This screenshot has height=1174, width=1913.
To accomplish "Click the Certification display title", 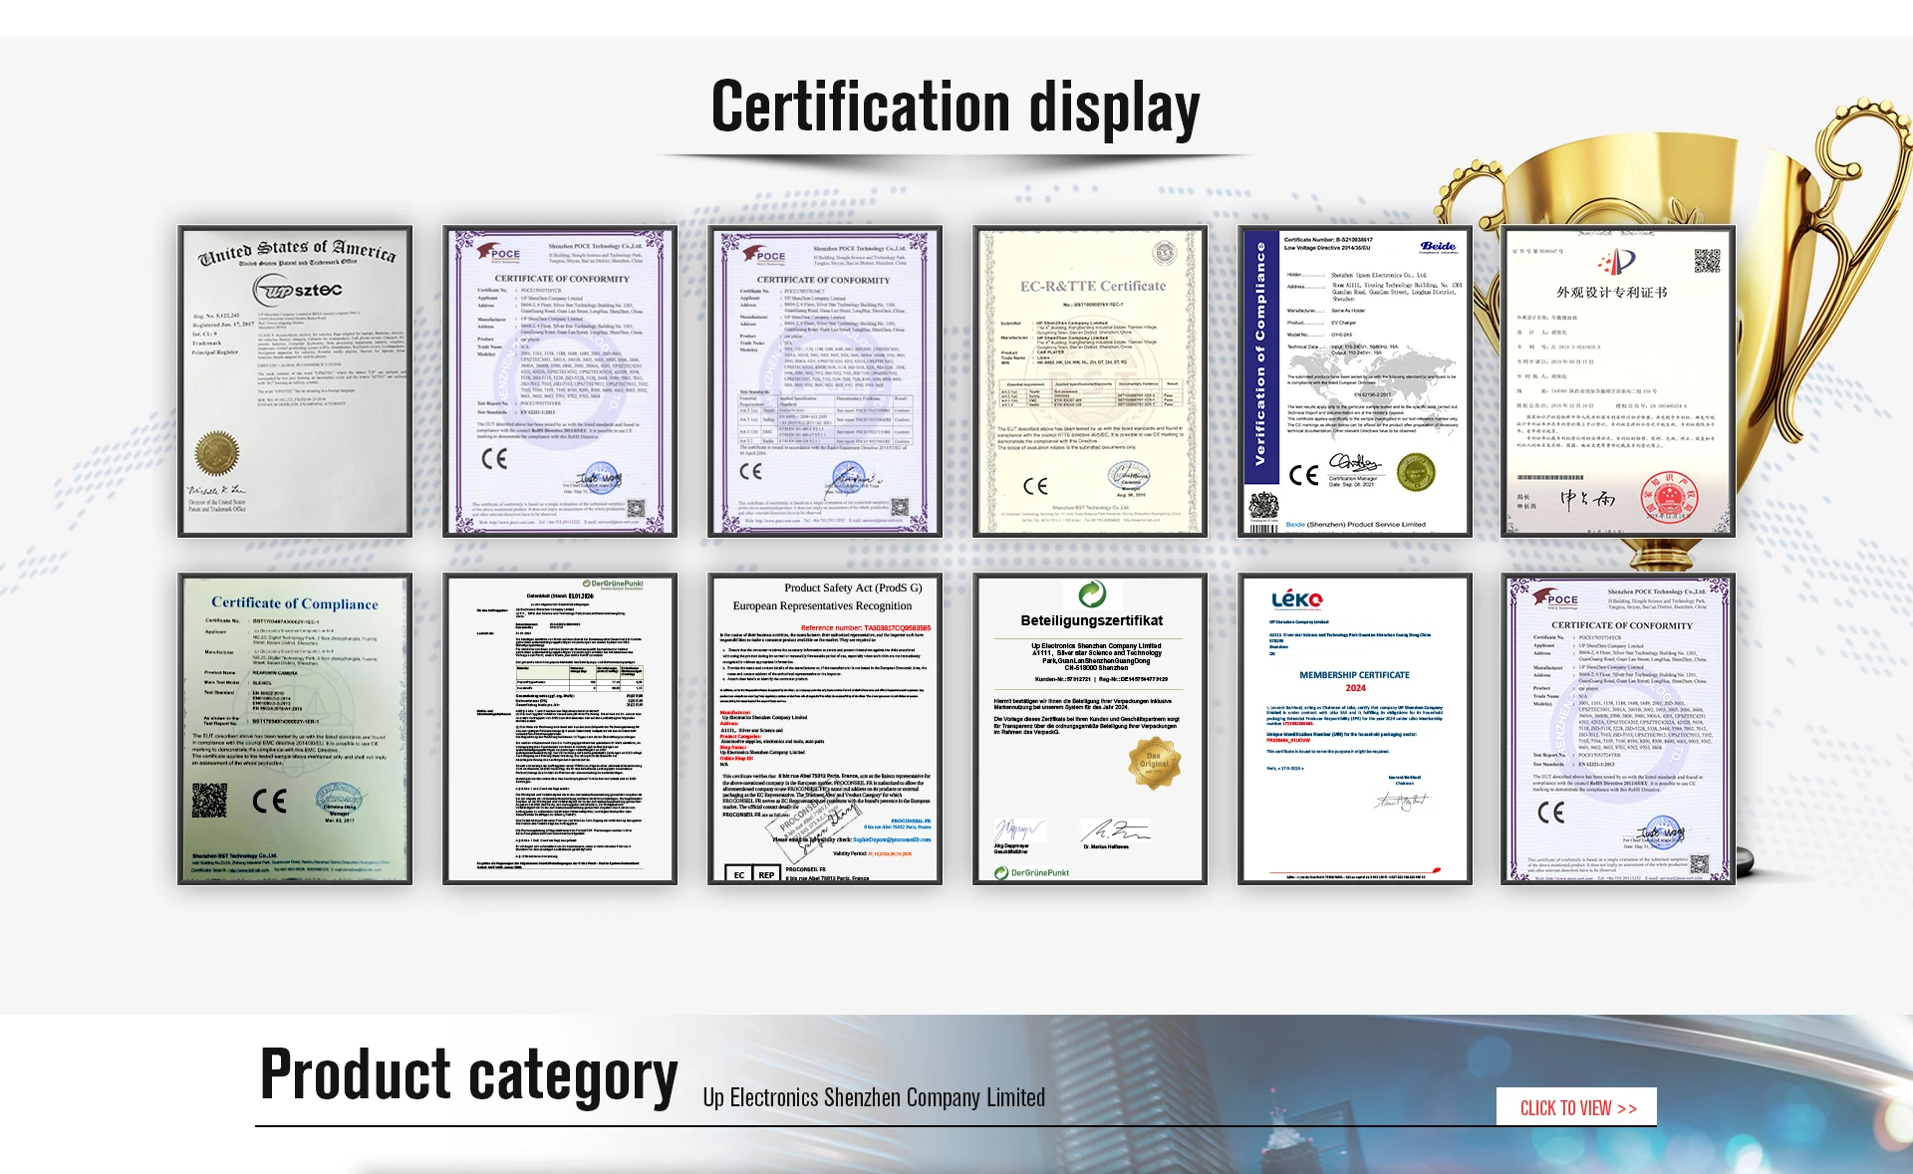I will point(955,108).
